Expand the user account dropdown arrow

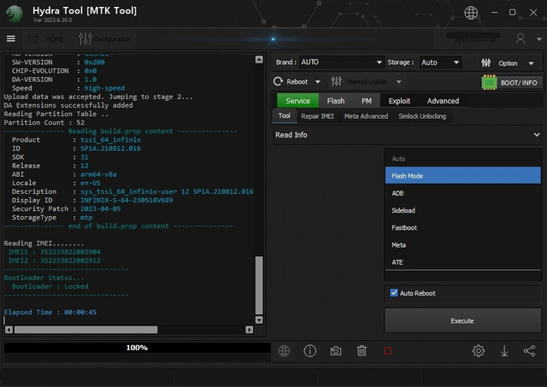click(539, 39)
